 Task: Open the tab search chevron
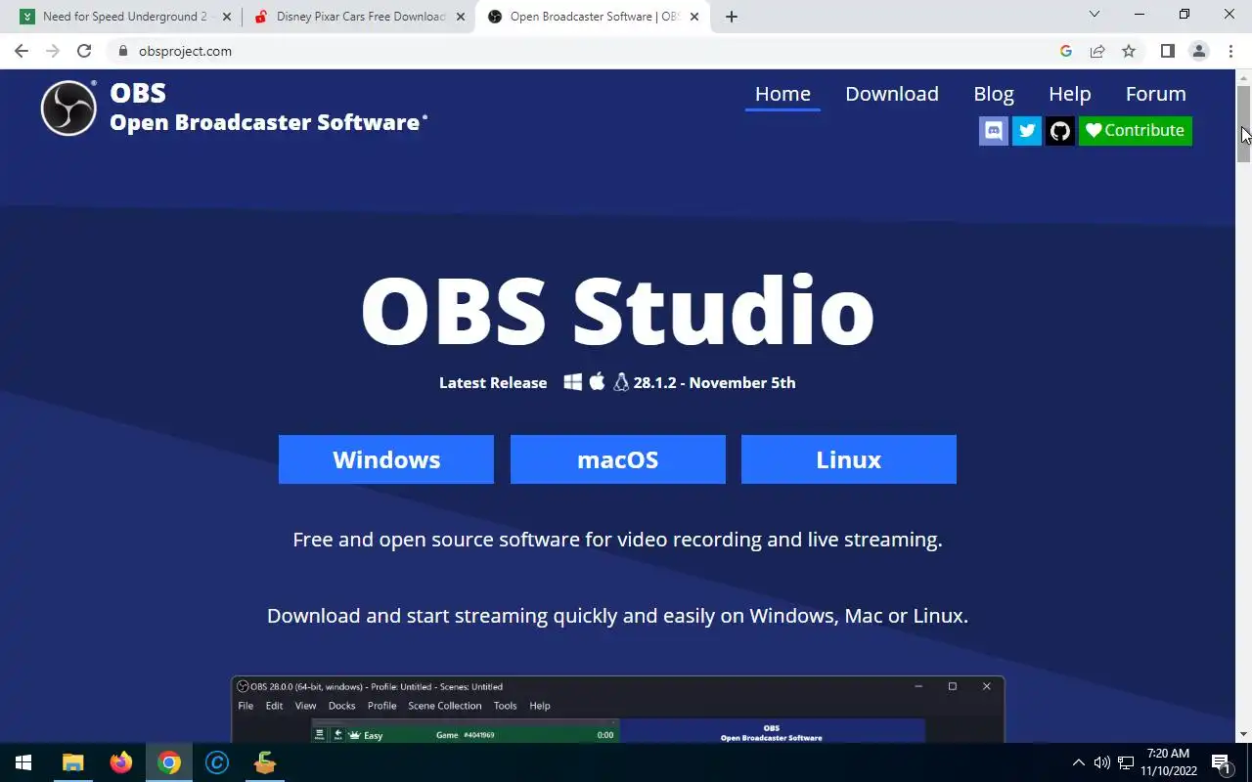pos(1095,15)
